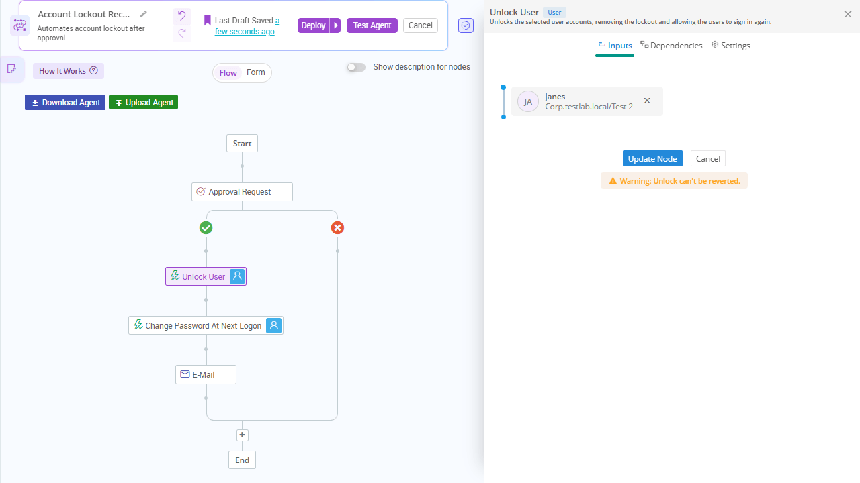This screenshot has height=483, width=860.
Task: Click Update Node button
Action: click(x=652, y=158)
